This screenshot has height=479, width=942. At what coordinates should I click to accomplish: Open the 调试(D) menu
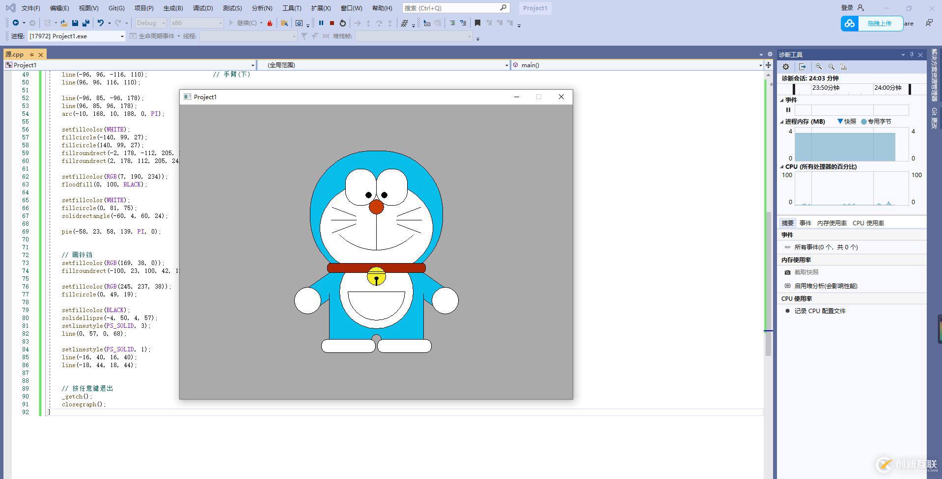coord(203,8)
